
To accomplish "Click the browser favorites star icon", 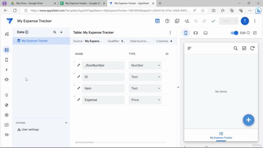I will tap(203, 10).
